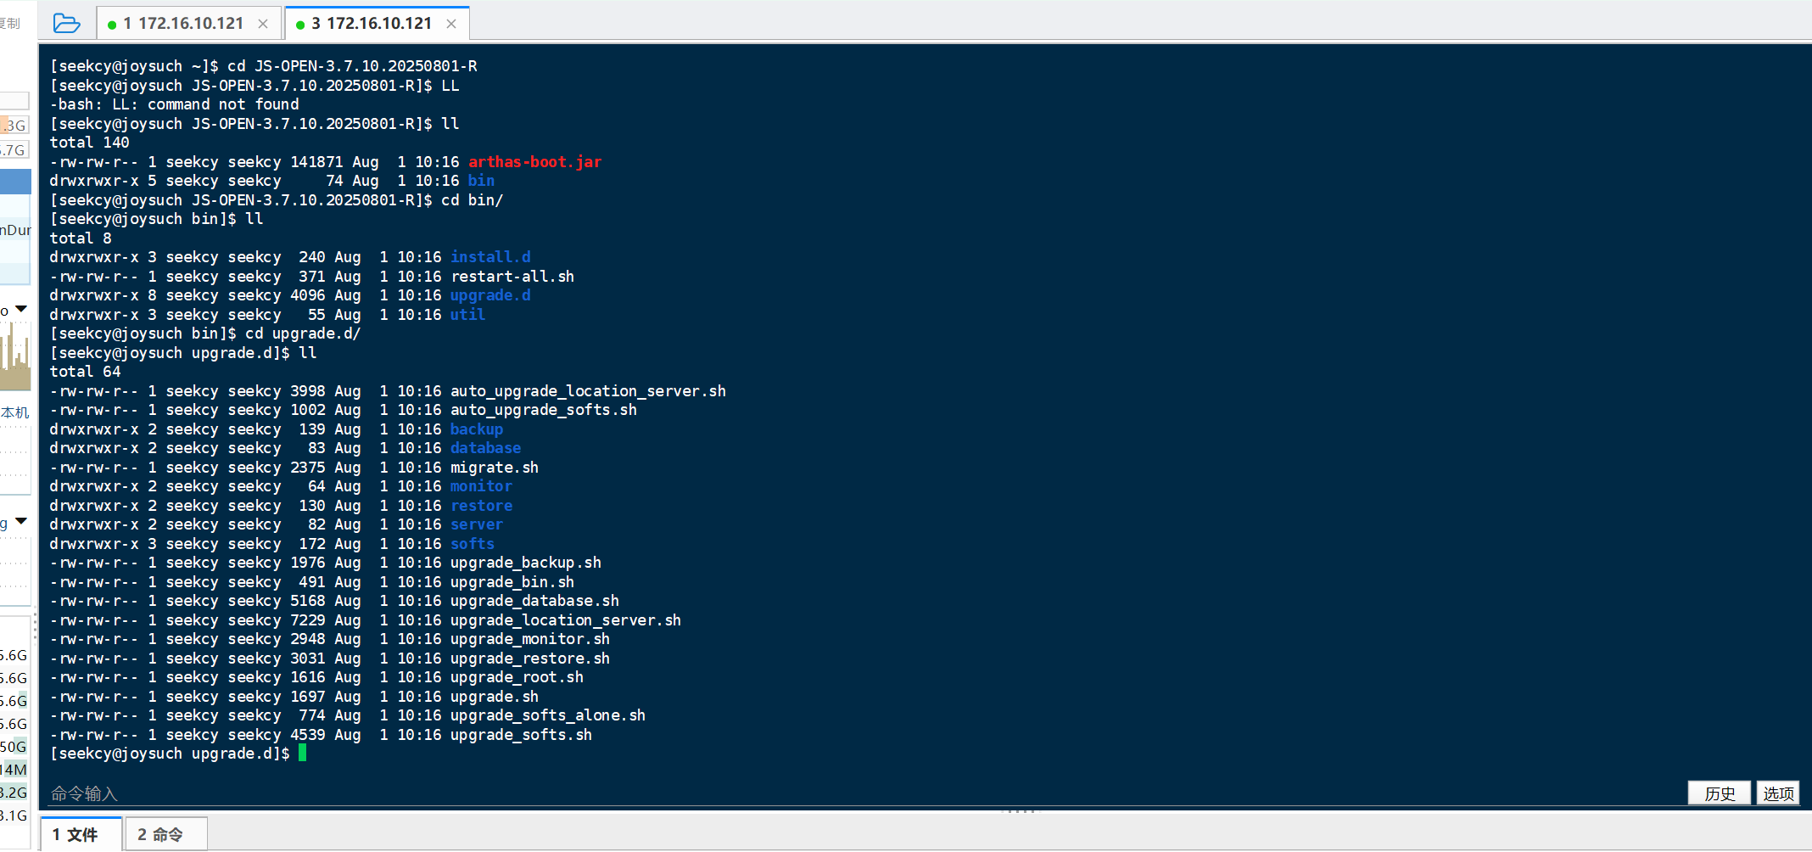The height and width of the screenshot is (852, 1812).
Task: Expand the lower sidebar dropdown arrow
Action: pos(21,521)
